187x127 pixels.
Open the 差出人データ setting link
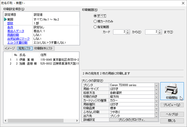(x=16, y=31)
